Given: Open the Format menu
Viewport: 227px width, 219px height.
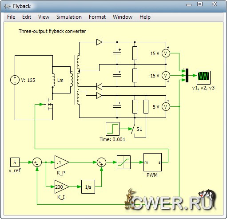Looking at the screenshot, I should [97, 17].
